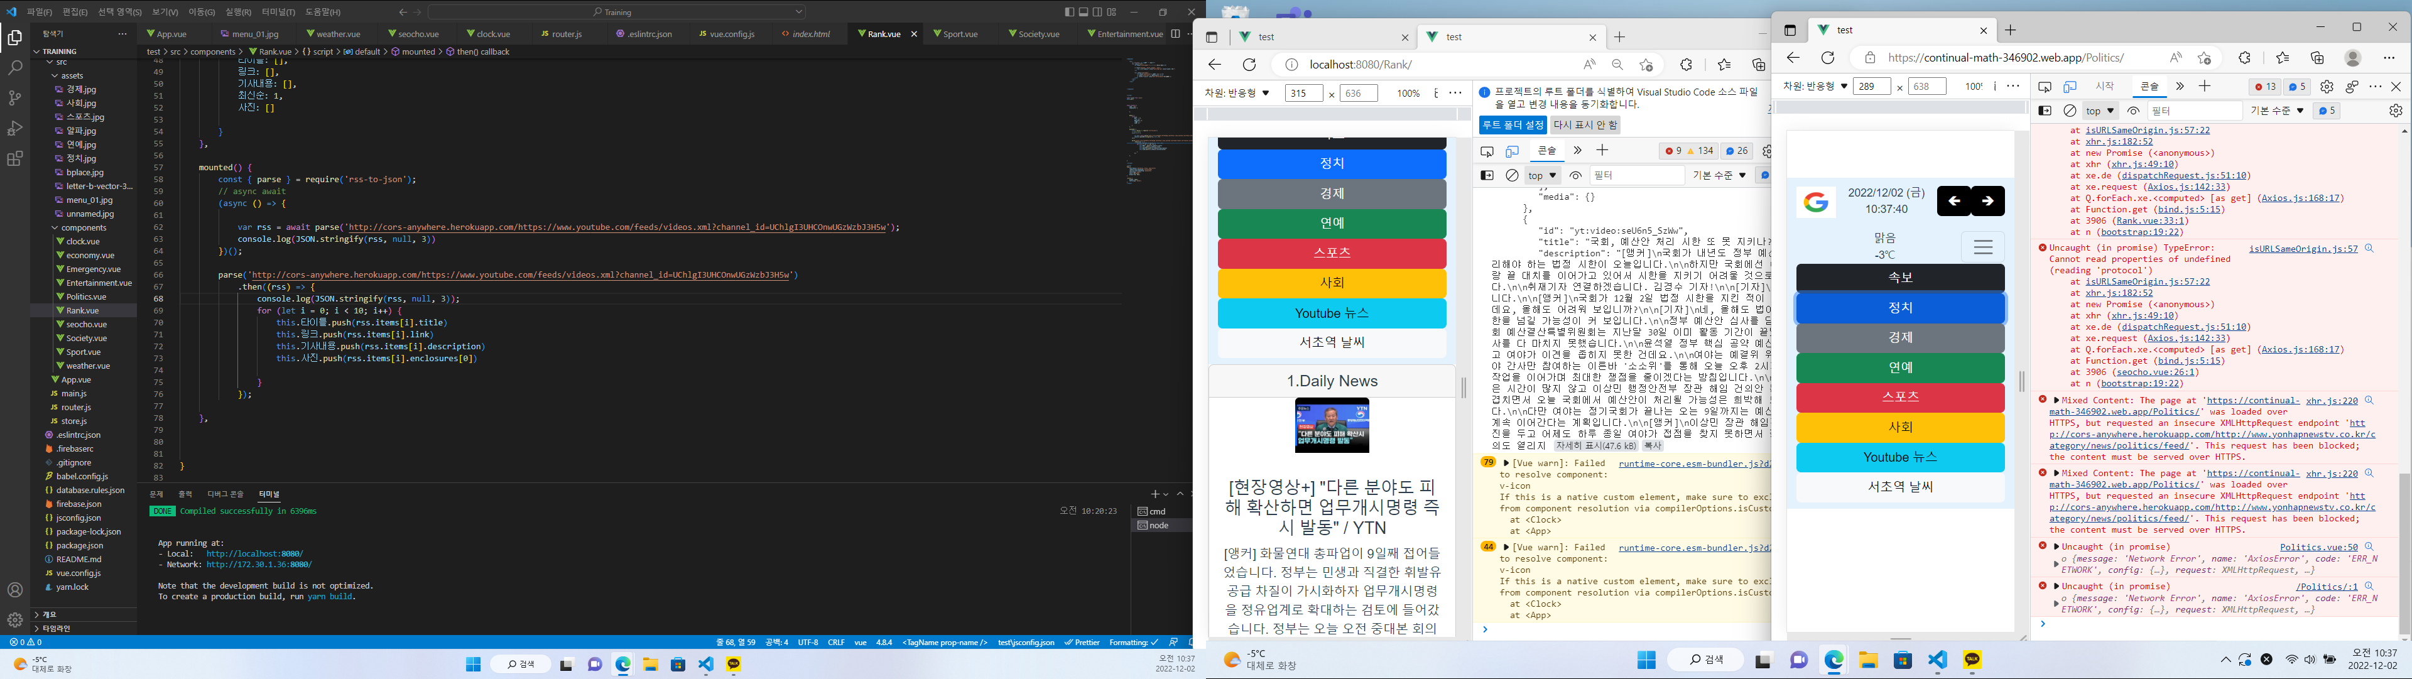The image size is (2412, 679).
Task: Open Accounts icon at bottom of VS Code activity bar
Action: click(15, 590)
